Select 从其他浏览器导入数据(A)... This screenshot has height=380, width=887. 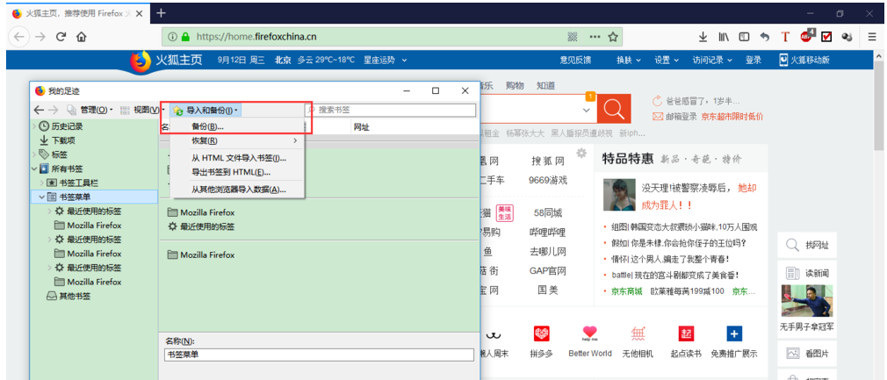point(238,190)
